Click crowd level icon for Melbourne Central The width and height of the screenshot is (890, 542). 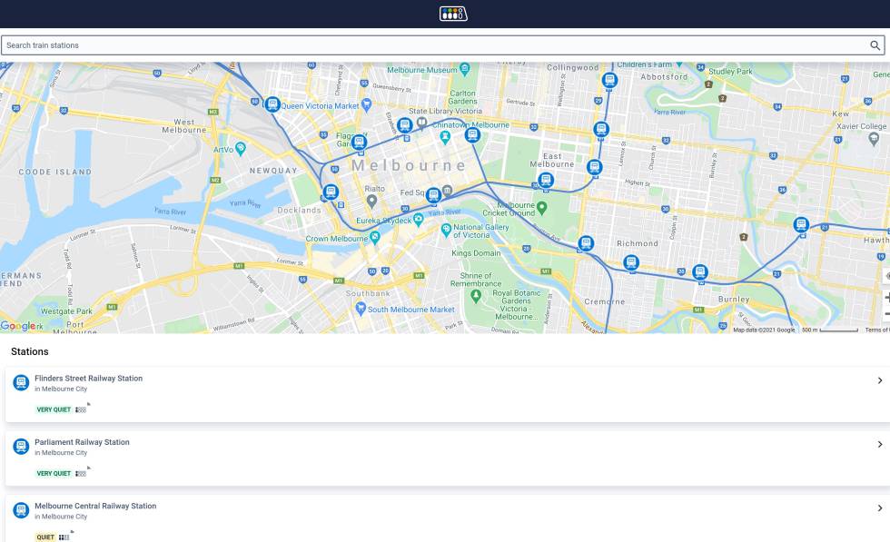[65, 536]
